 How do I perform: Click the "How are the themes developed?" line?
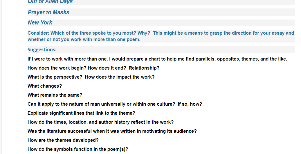pyautogui.click(x=63, y=140)
